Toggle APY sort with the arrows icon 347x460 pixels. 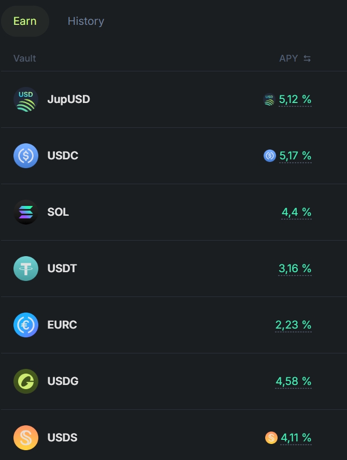pyautogui.click(x=307, y=58)
